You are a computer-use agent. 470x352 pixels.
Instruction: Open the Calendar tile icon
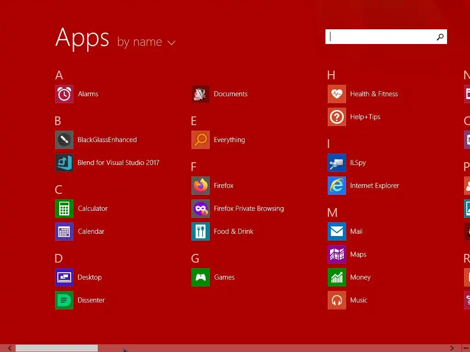pos(64,231)
